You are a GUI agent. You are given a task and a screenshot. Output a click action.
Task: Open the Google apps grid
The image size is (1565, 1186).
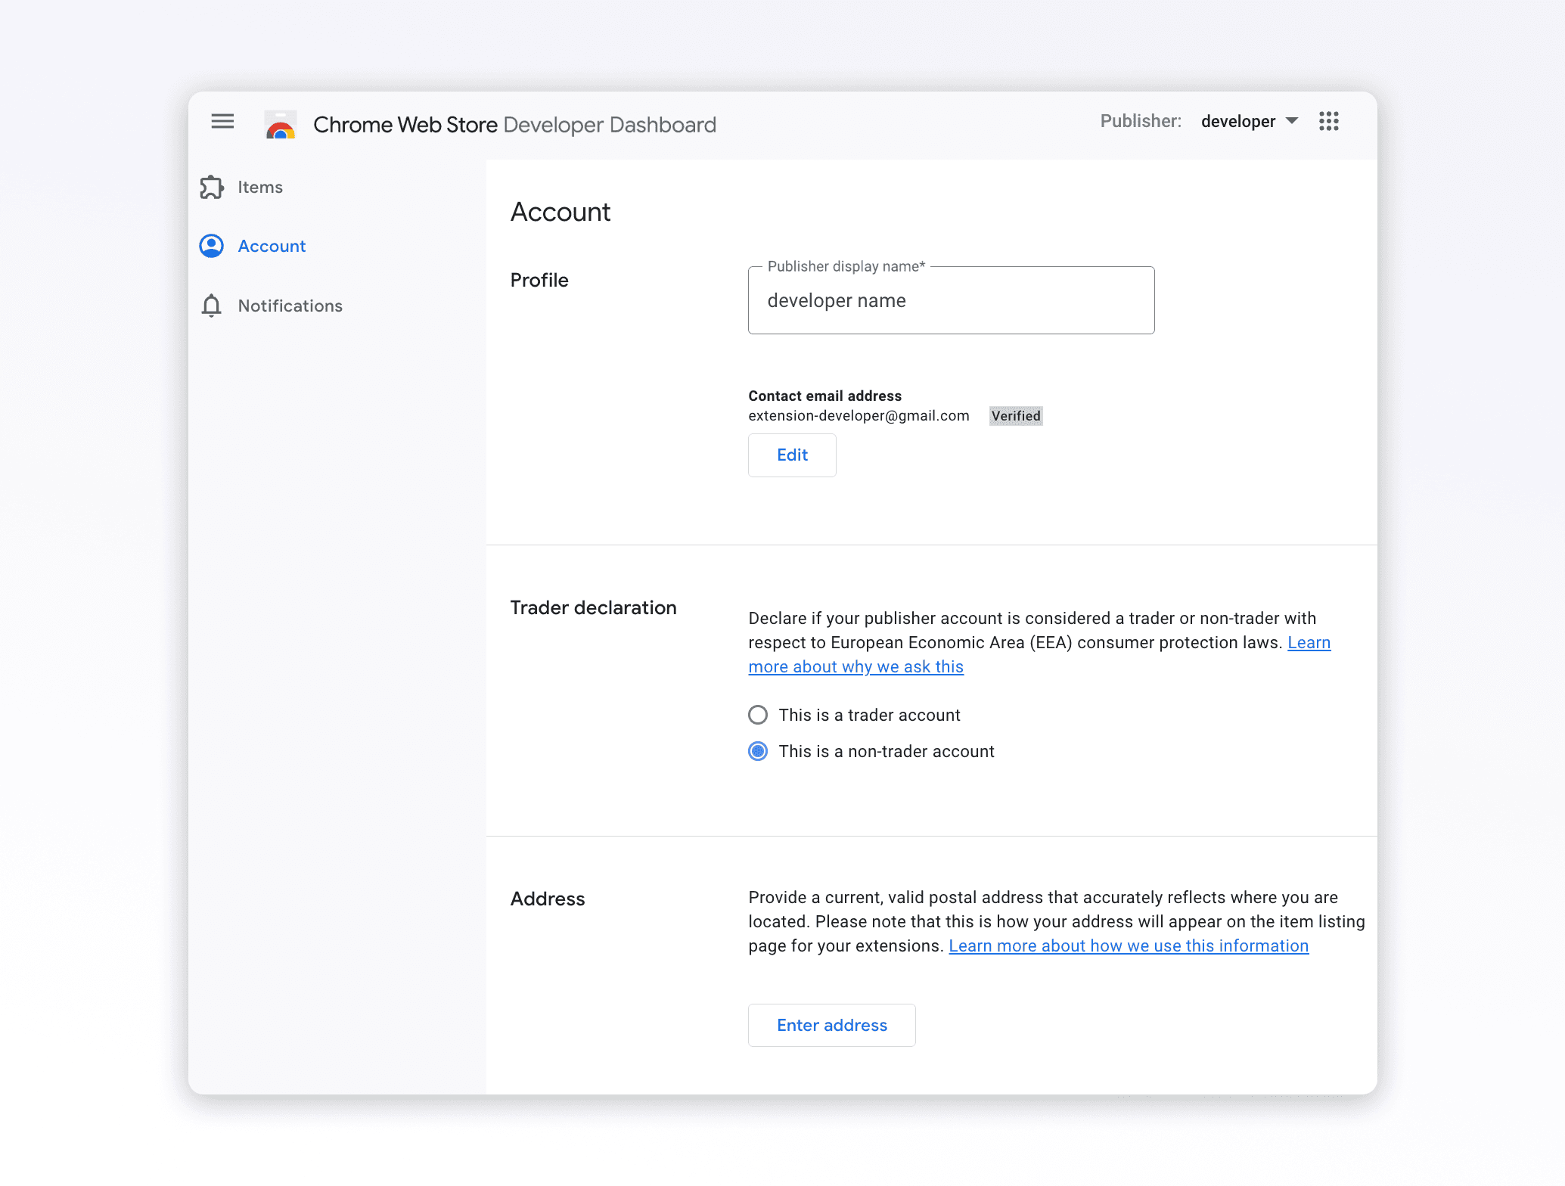1328,121
